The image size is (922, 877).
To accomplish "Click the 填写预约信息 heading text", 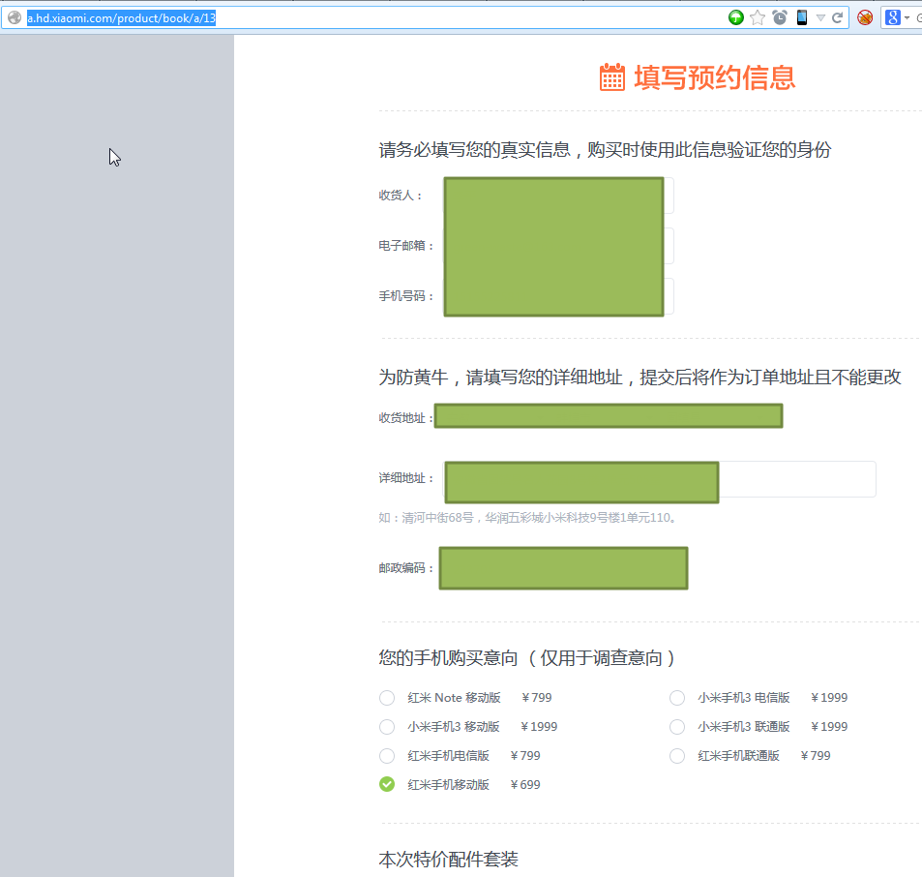I will coord(714,77).
